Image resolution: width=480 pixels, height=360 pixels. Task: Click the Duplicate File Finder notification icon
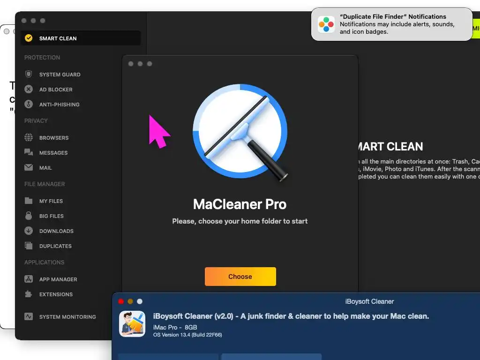pyautogui.click(x=326, y=24)
